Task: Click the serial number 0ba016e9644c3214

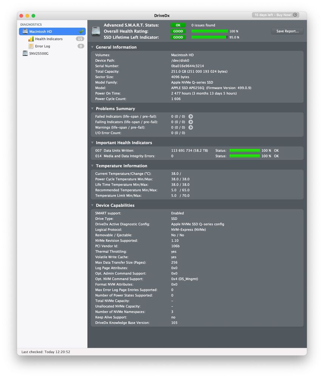Action: pos(187,66)
